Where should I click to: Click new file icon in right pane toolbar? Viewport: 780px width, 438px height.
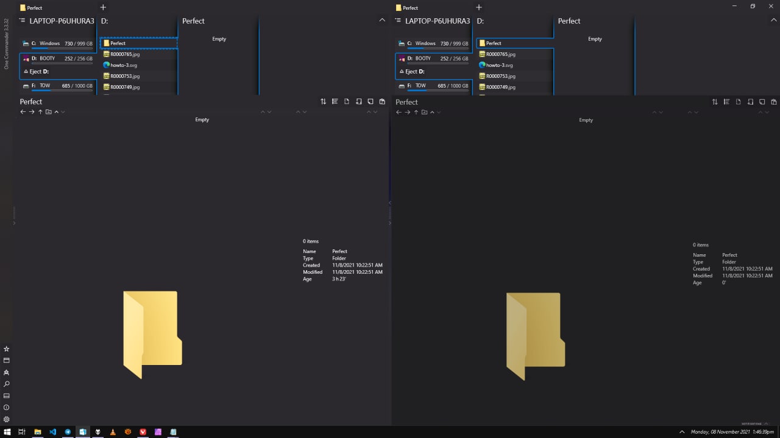coord(738,102)
